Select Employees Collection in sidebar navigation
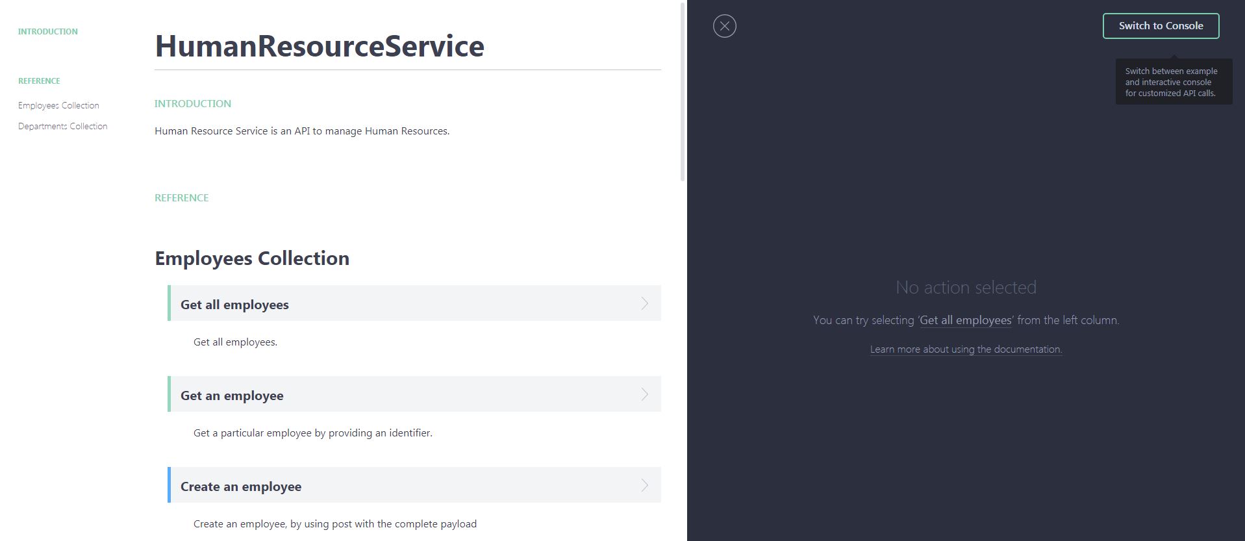The width and height of the screenshot is (1245, 541). (58, 105)
